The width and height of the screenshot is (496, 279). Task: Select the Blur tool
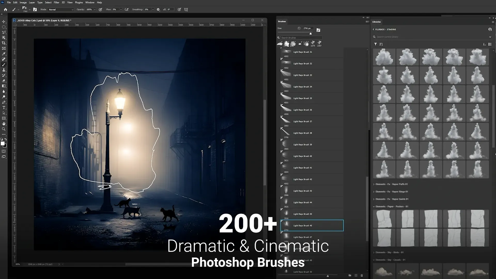tap(4, 91)
